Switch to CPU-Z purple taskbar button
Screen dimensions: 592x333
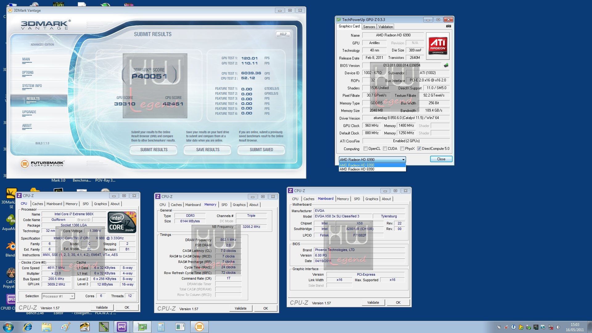tap(122, 327)
